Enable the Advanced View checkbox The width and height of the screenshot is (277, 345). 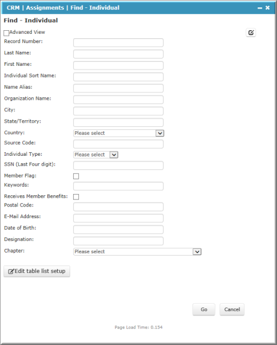click(x=6, y=33)
